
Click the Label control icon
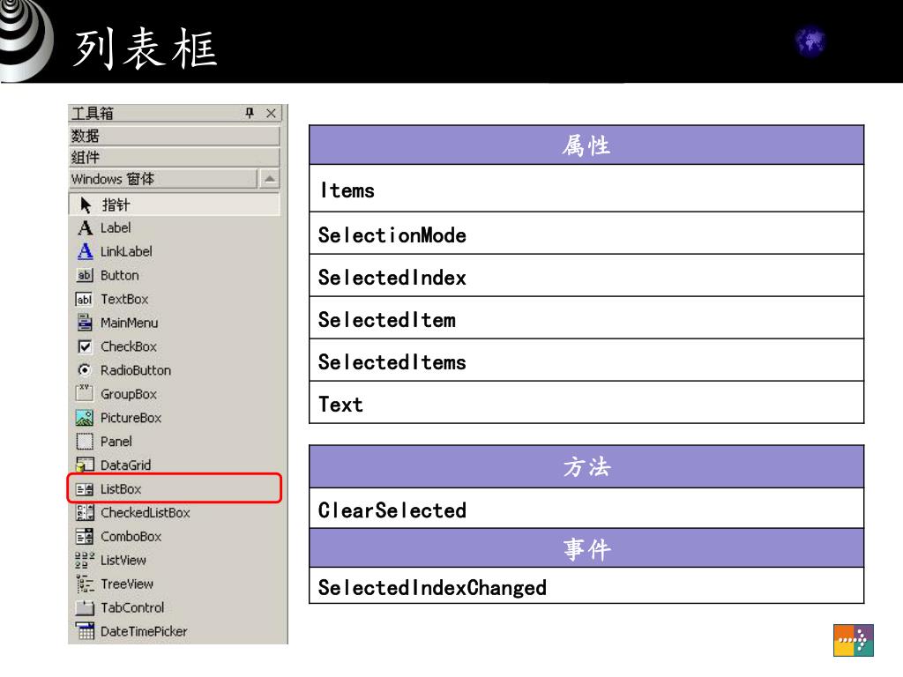(85, 228)
